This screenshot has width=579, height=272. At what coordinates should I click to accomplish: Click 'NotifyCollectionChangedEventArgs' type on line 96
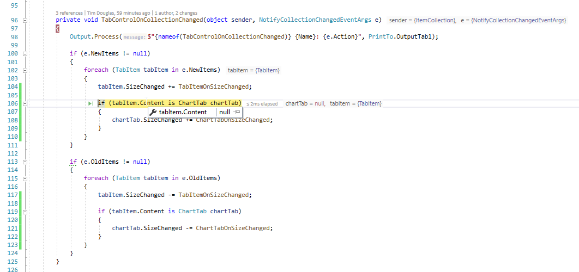coord(315,20)
